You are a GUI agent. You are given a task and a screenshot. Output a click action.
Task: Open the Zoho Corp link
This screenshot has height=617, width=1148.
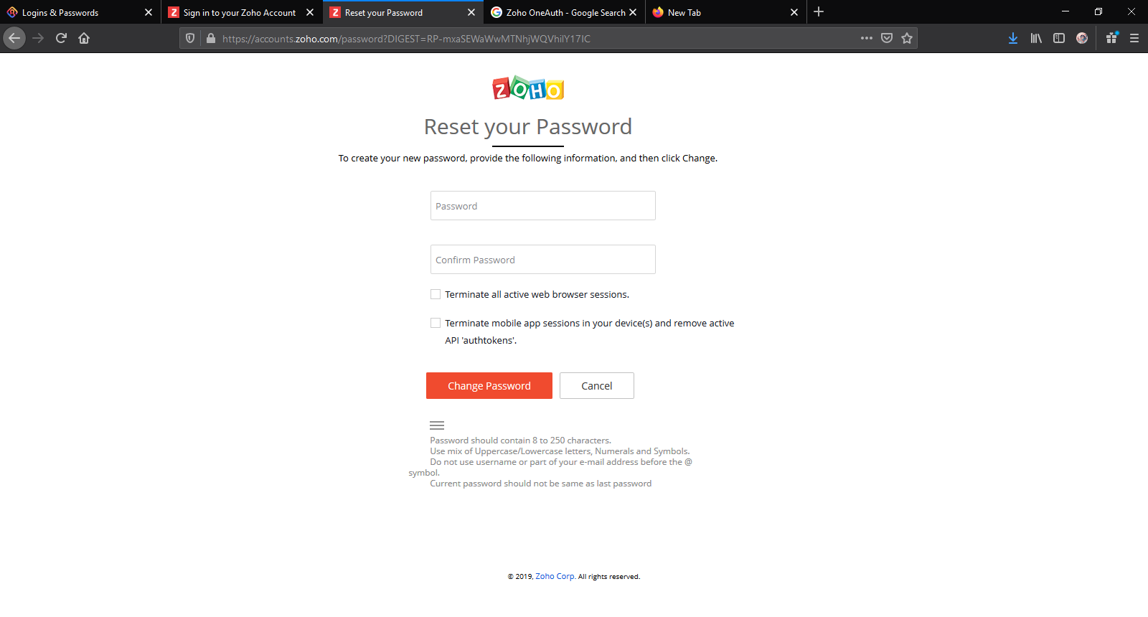[x=555, y=576]
